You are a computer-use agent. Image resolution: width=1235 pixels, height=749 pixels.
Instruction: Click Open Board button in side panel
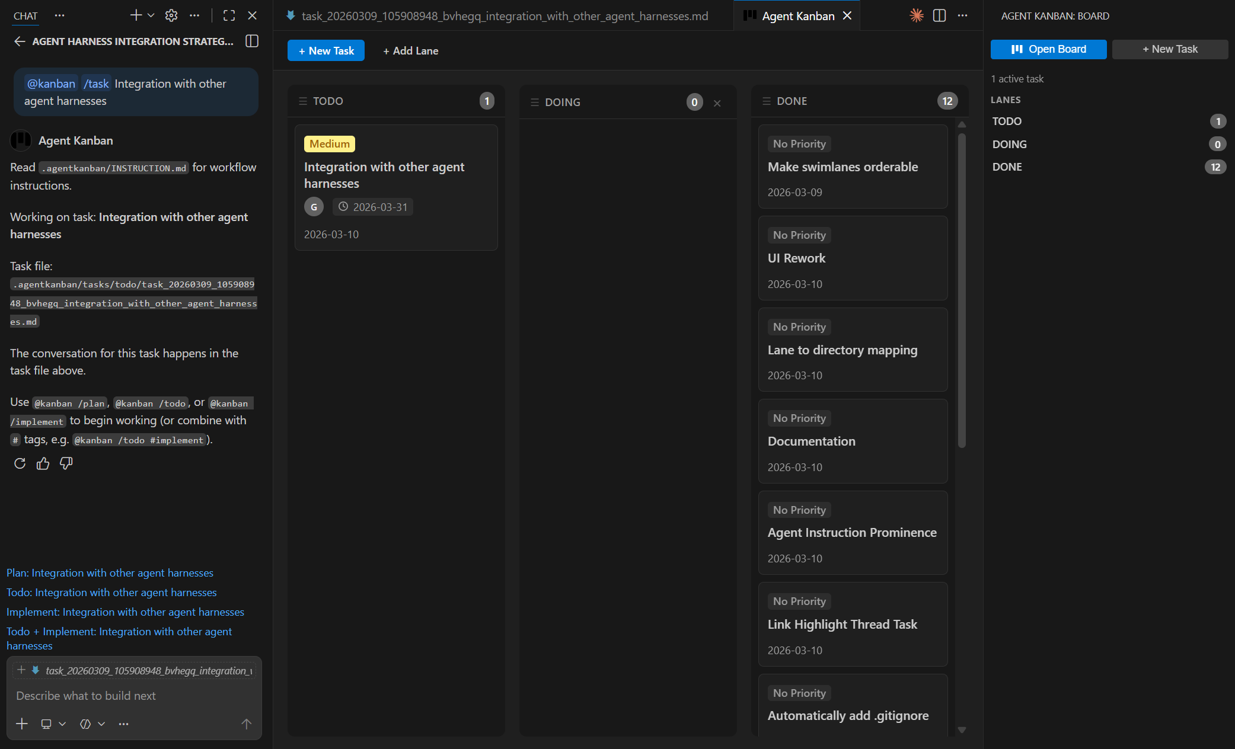(1048, 49)
